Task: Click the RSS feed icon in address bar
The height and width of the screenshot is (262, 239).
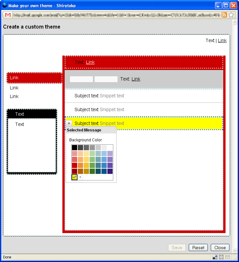Action: pos(224,15)
